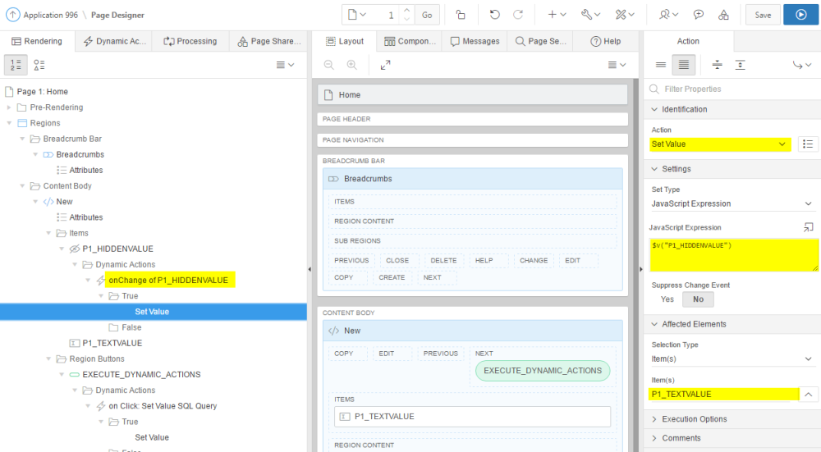Open the Create plus menu
This screenshot has height=452, width=821.
pyautogui.click(x=557, y=15)
